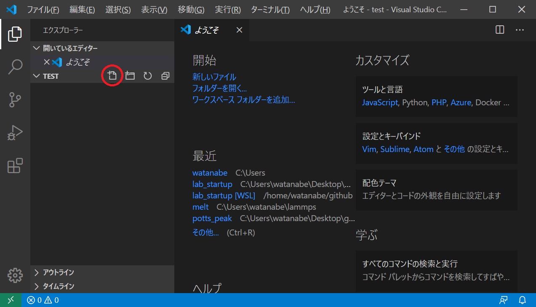Open the Run and Debug view
The height and width of the screenshot is (307, 536).
pyautogui.click(x=15, y=133)
